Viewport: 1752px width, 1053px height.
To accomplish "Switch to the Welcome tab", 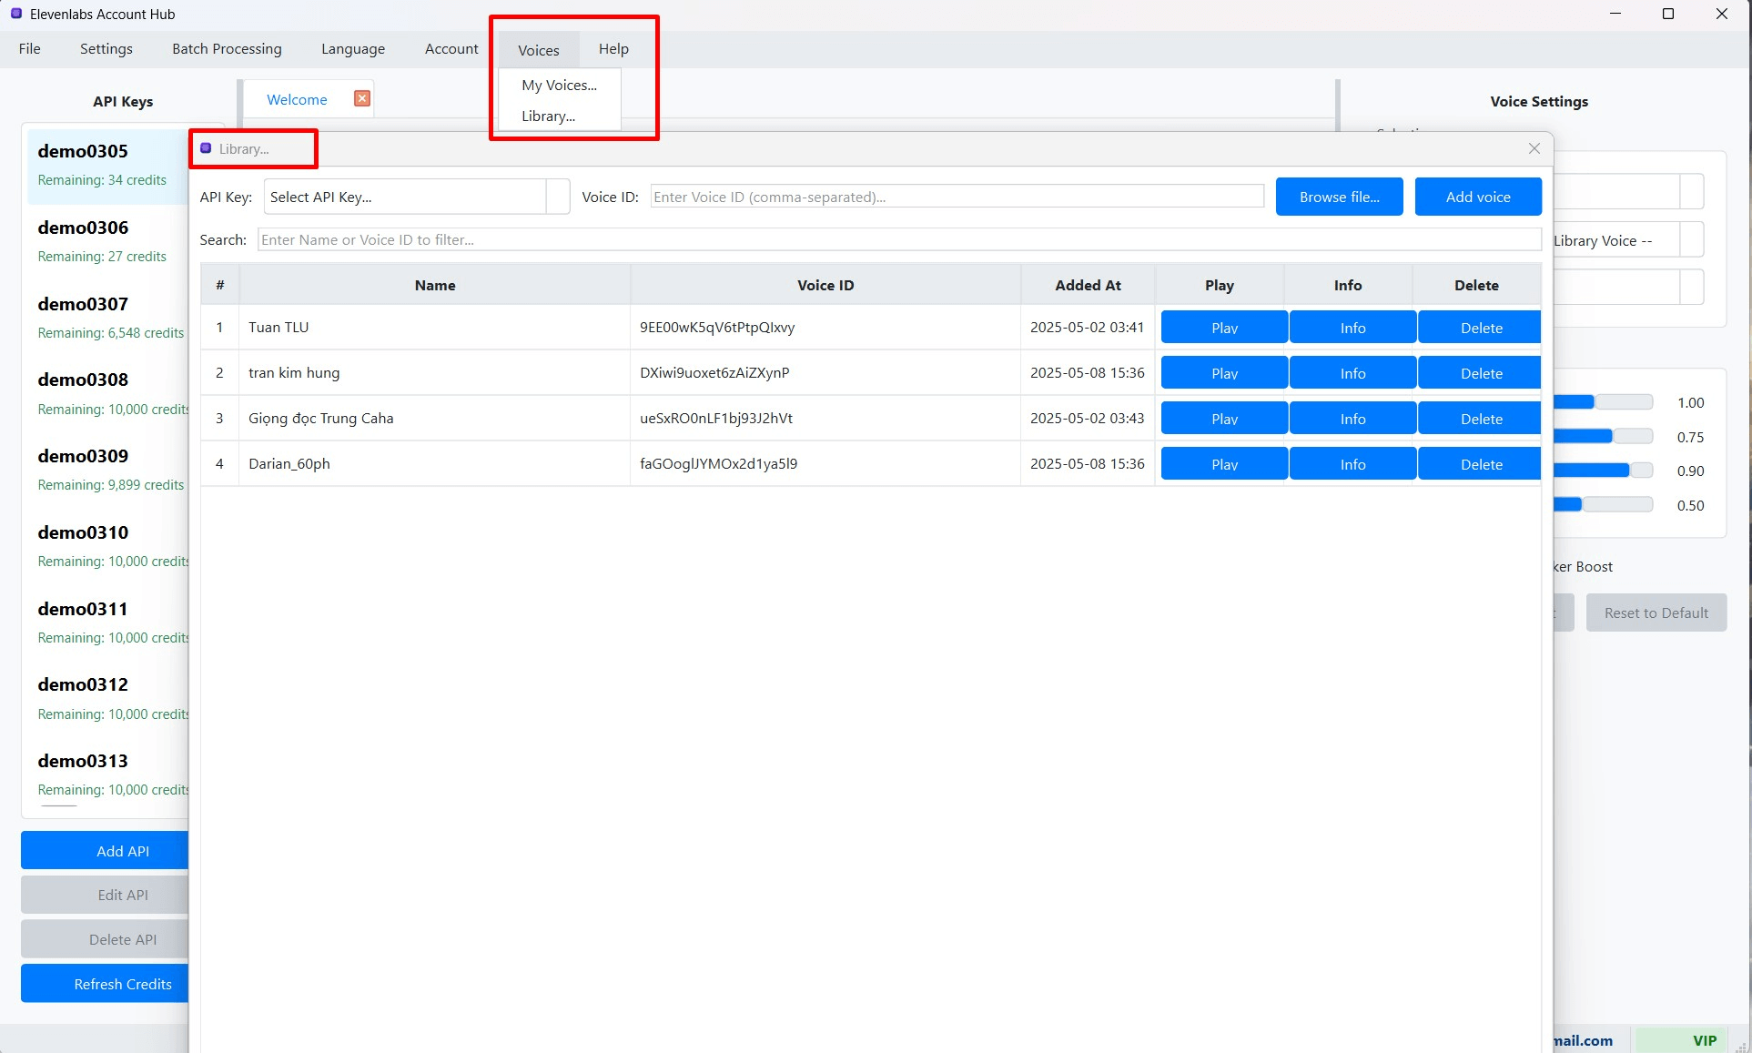I will (297, 99).
